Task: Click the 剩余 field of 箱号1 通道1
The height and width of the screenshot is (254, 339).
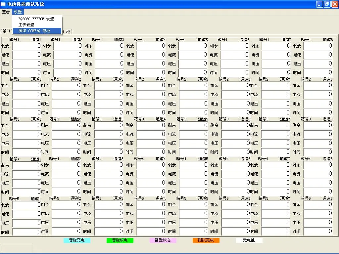Action: click(26, 46)
